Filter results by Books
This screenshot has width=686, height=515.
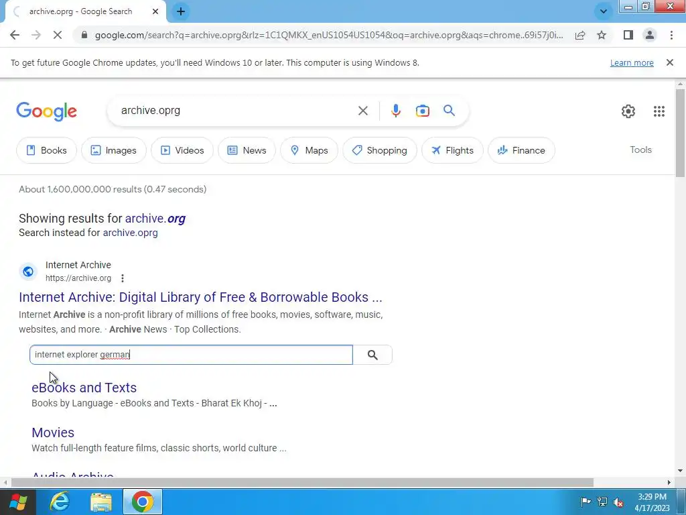pyautogui.click(x=46, y=150)
